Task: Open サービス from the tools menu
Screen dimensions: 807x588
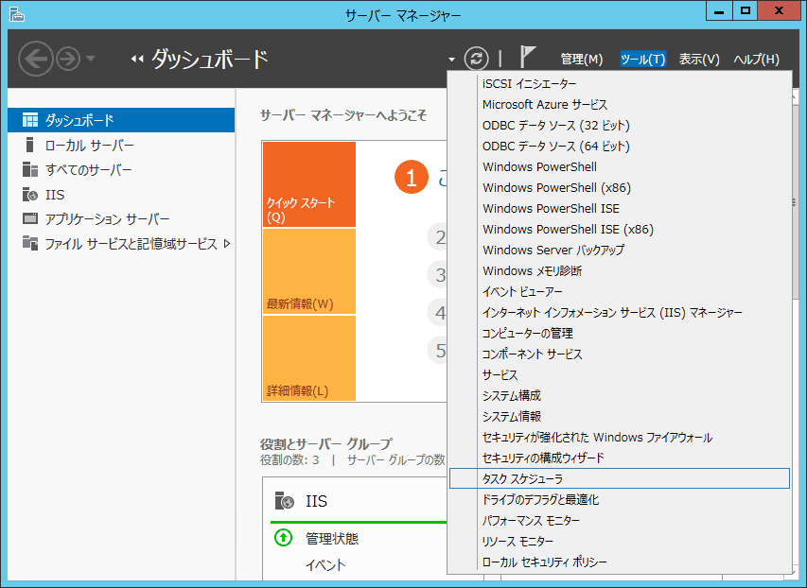Action: click(620, 375)
